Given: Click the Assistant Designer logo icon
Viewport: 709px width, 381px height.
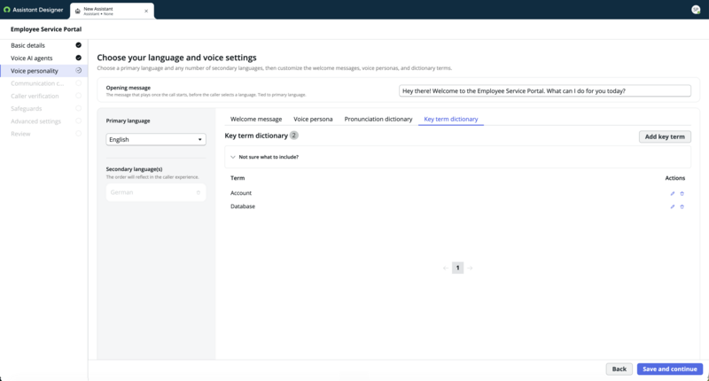Looking at the screenshot, I should (6, 10).
